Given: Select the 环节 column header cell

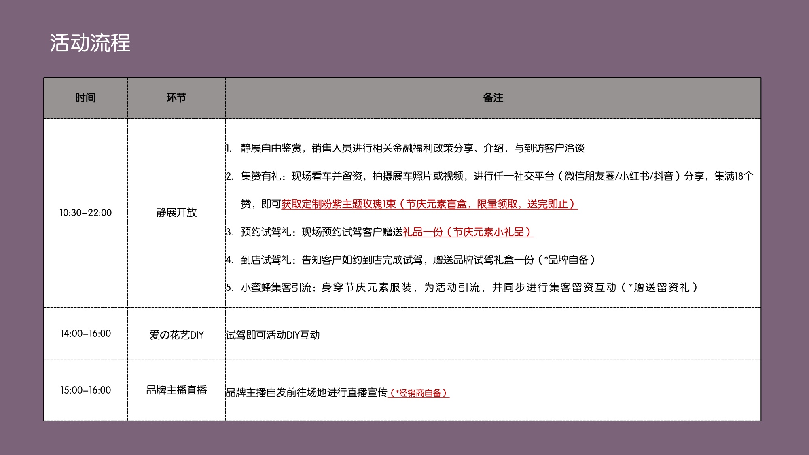Looking at the screenshot, I should pos(177,97).
